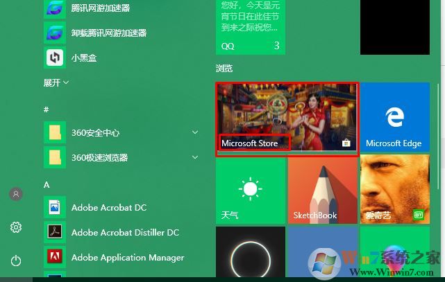The image size is (445, 282).
Task: Click the 小黑盒 label text
Action: pos(84,58)
